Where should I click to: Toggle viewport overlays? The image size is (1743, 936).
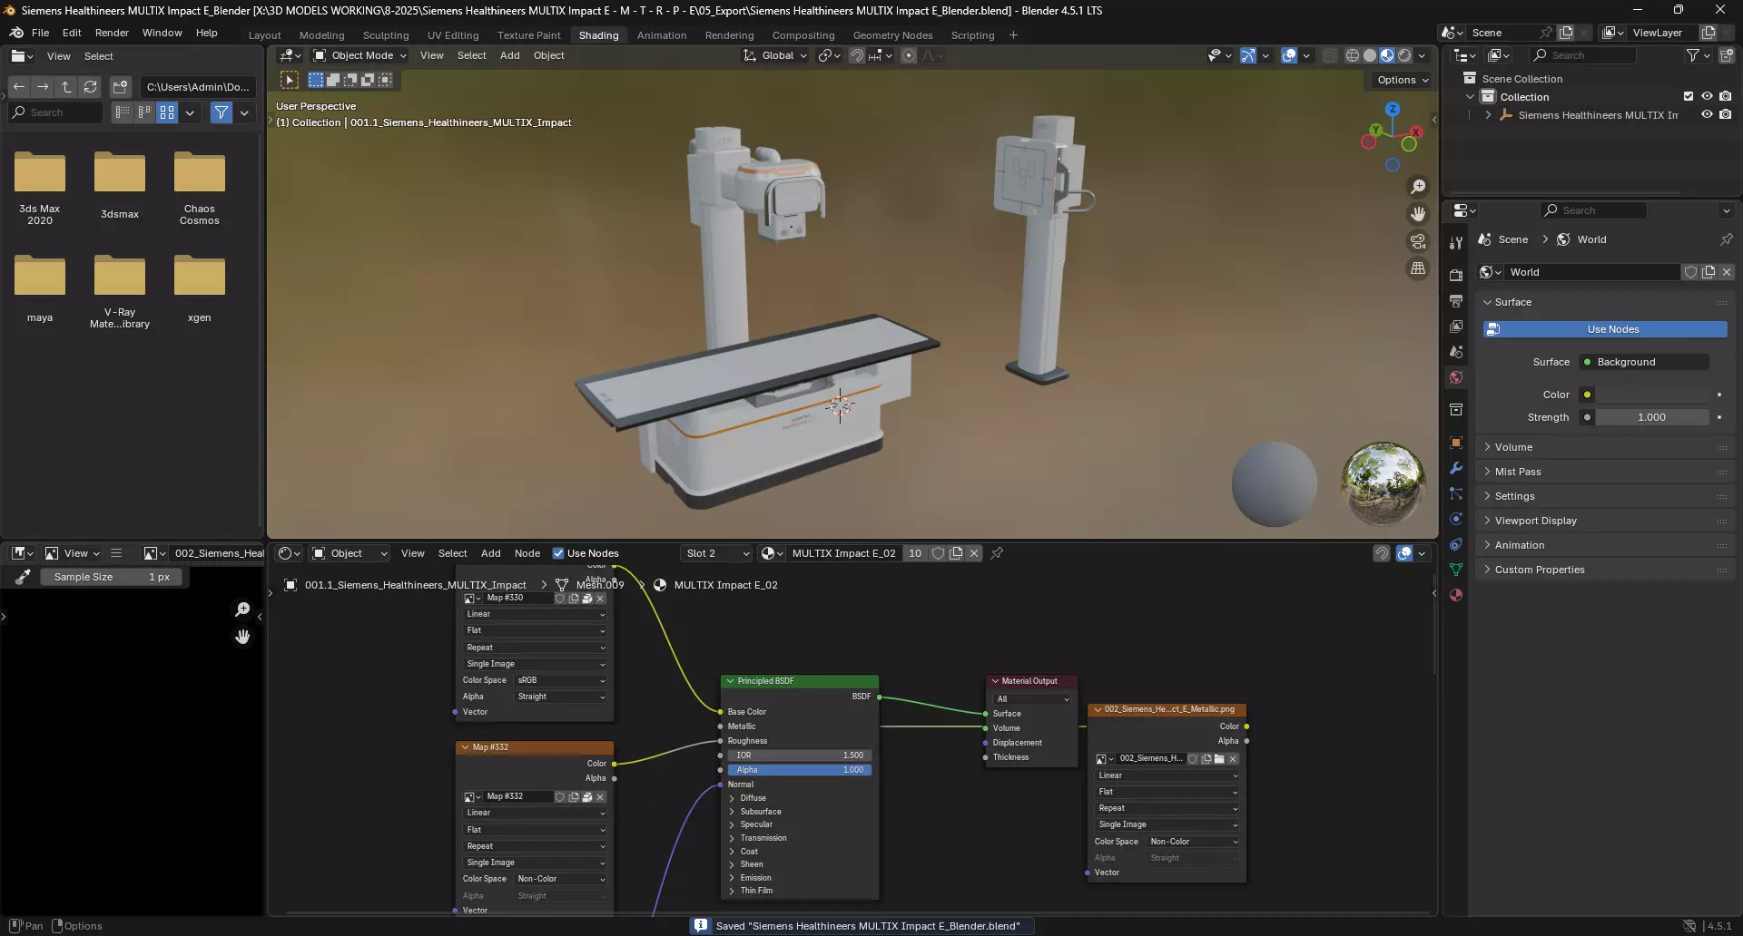click(x=1289, y=55)
